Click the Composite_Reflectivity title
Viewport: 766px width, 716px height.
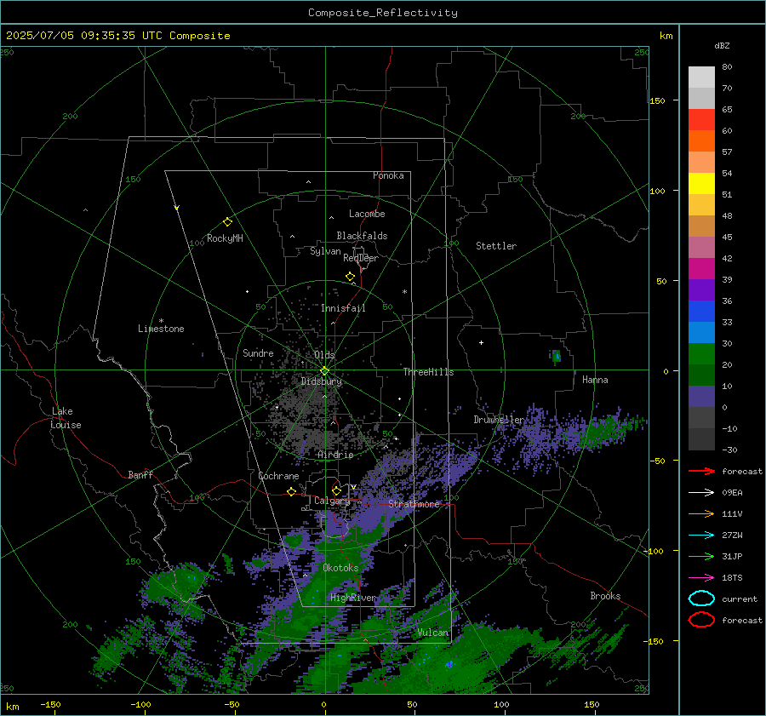[382, 13]
